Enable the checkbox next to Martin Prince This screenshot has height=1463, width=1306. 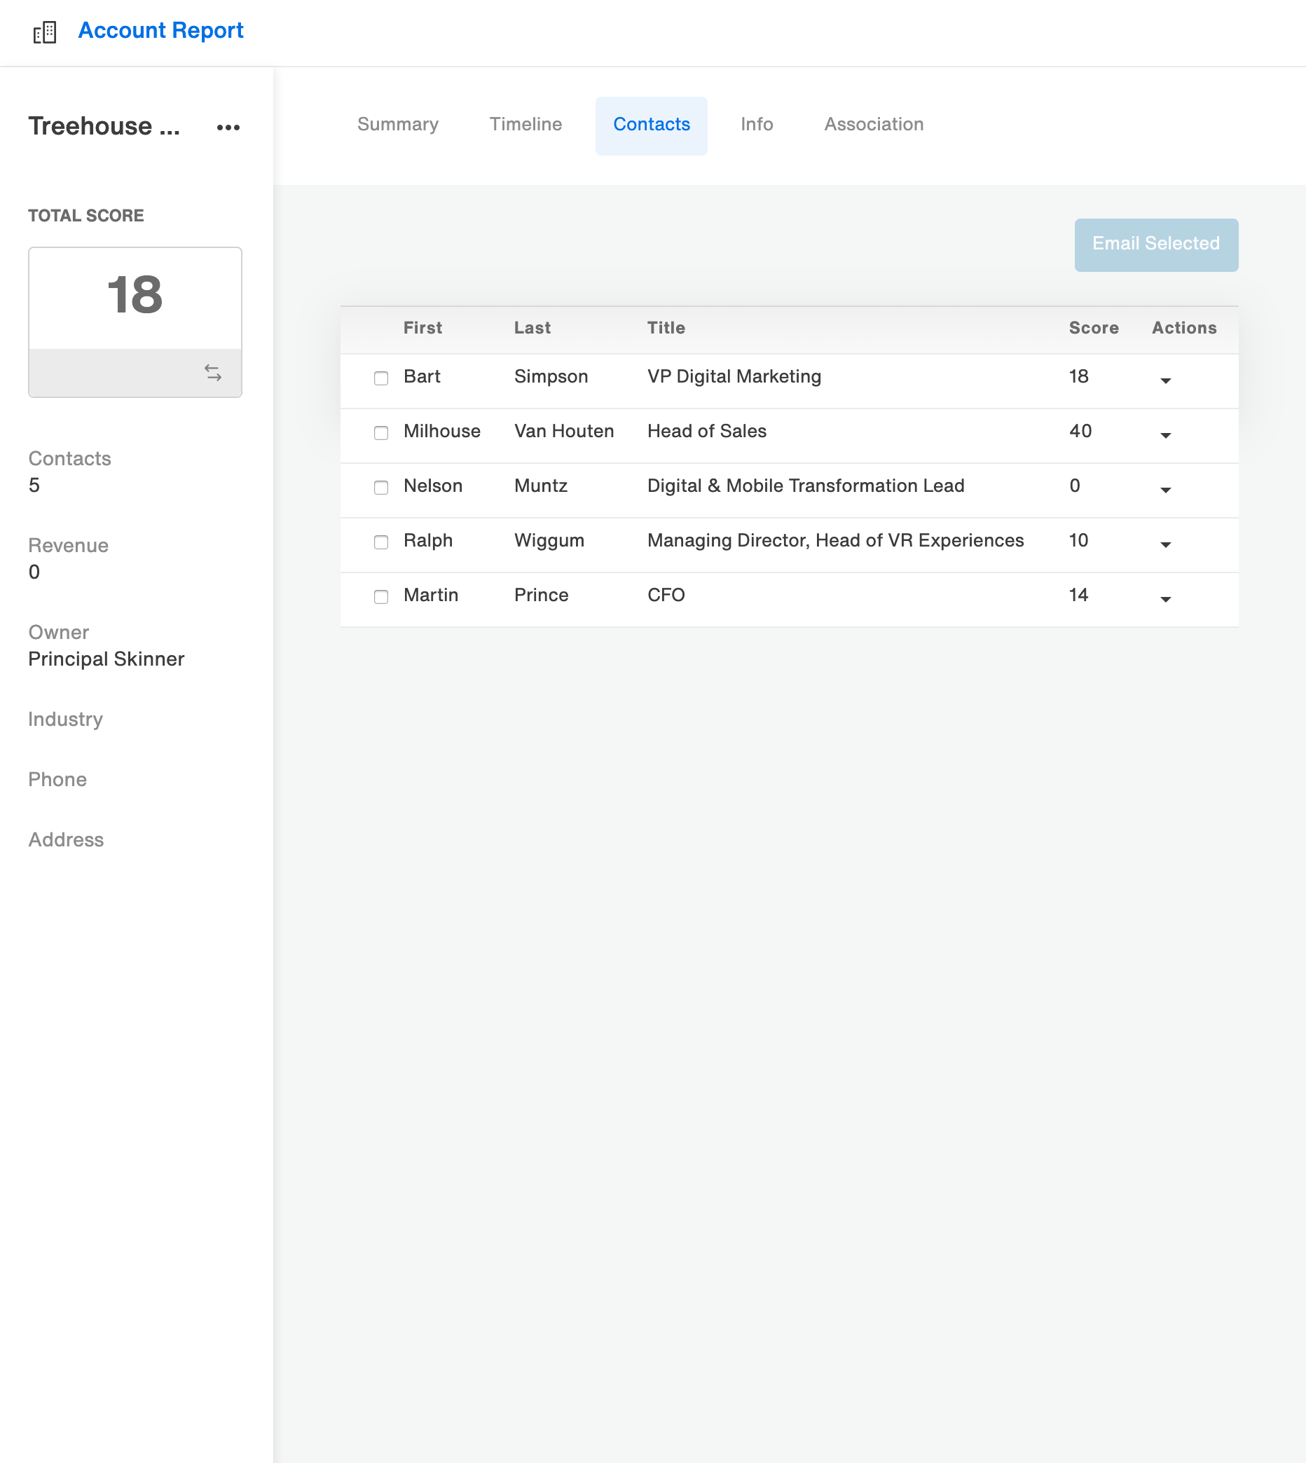[x=381, y=596]
